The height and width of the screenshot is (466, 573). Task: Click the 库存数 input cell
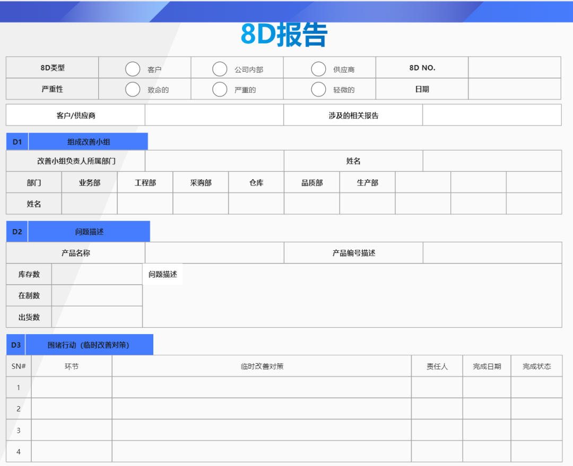(97, 274)
